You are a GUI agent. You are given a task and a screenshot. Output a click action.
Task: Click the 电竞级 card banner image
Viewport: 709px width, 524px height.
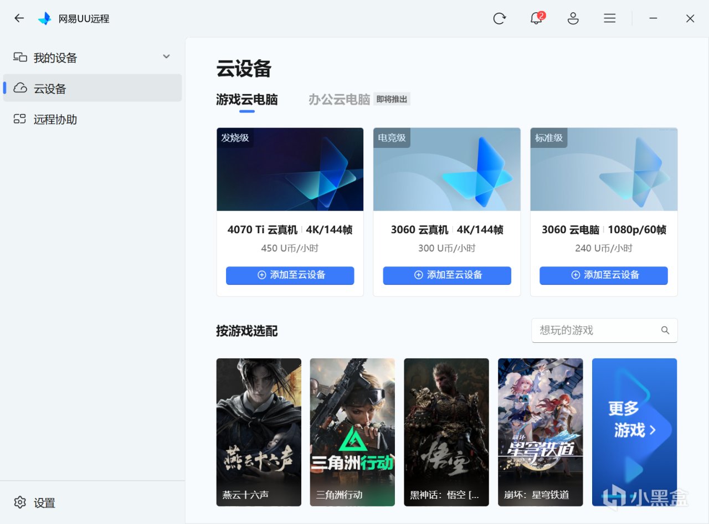tap(447, 169)
